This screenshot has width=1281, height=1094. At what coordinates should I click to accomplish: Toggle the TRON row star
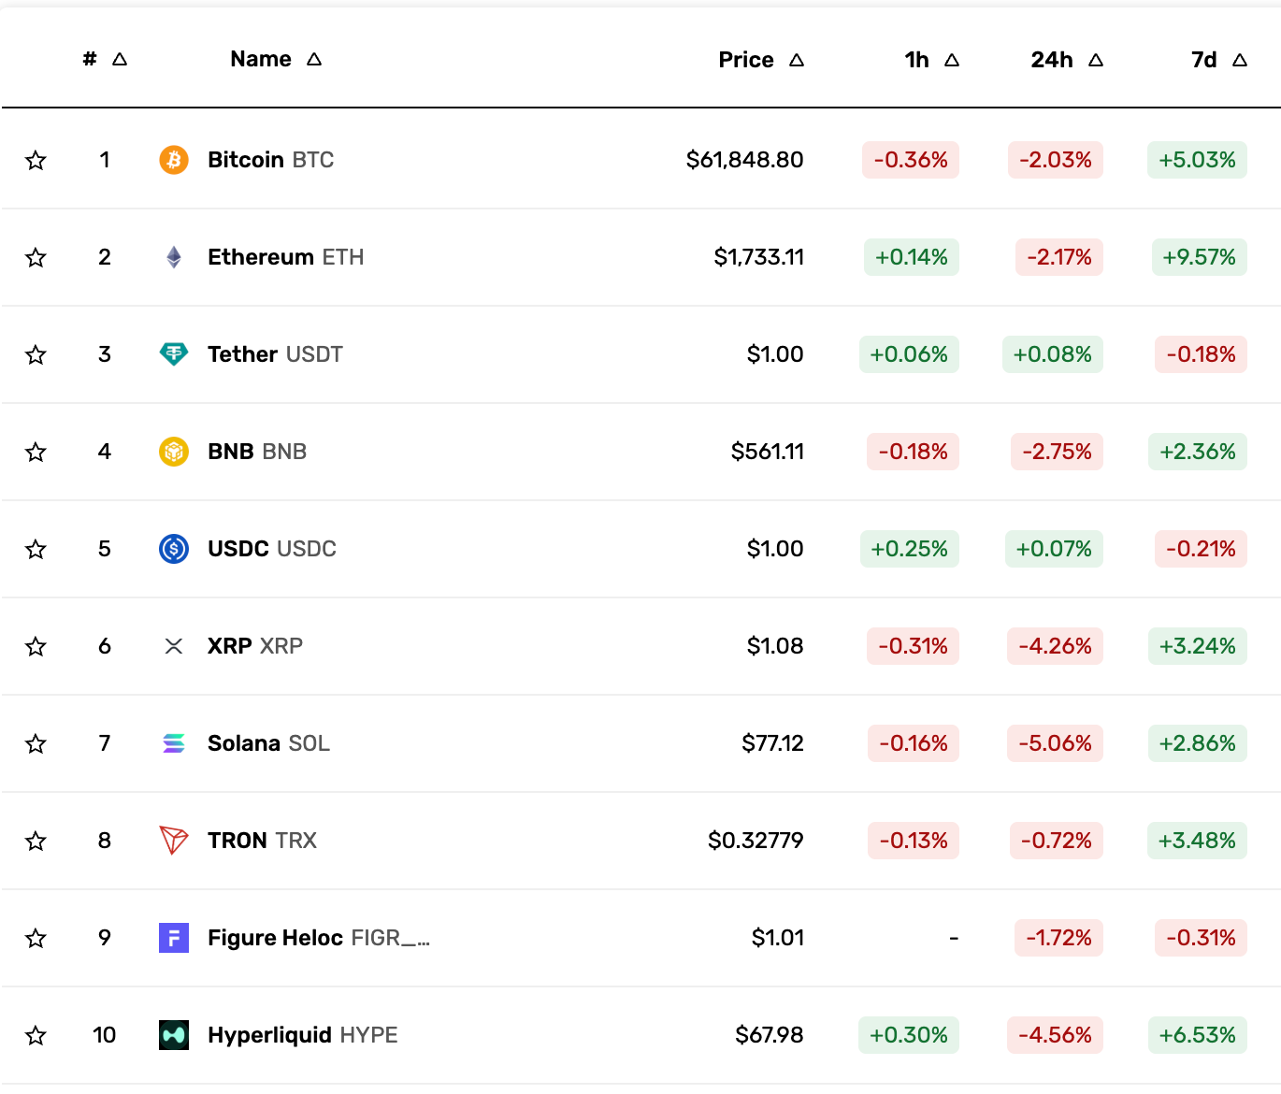coord(36,841)
